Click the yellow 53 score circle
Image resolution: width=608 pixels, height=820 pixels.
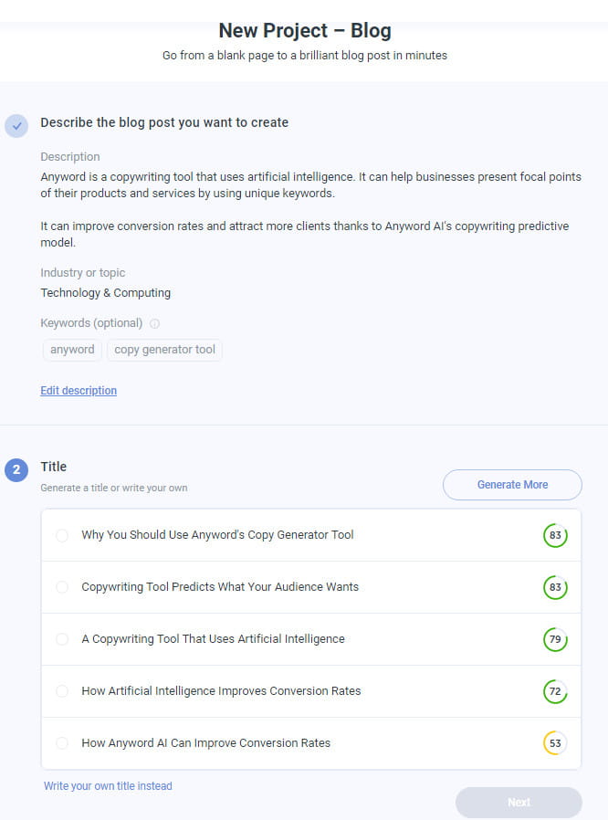tap(555, 743)
